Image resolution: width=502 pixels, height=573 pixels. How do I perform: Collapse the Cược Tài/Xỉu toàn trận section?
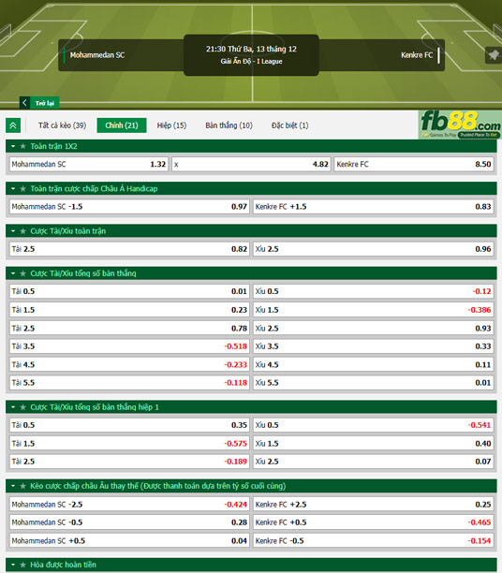coord(13,231)
